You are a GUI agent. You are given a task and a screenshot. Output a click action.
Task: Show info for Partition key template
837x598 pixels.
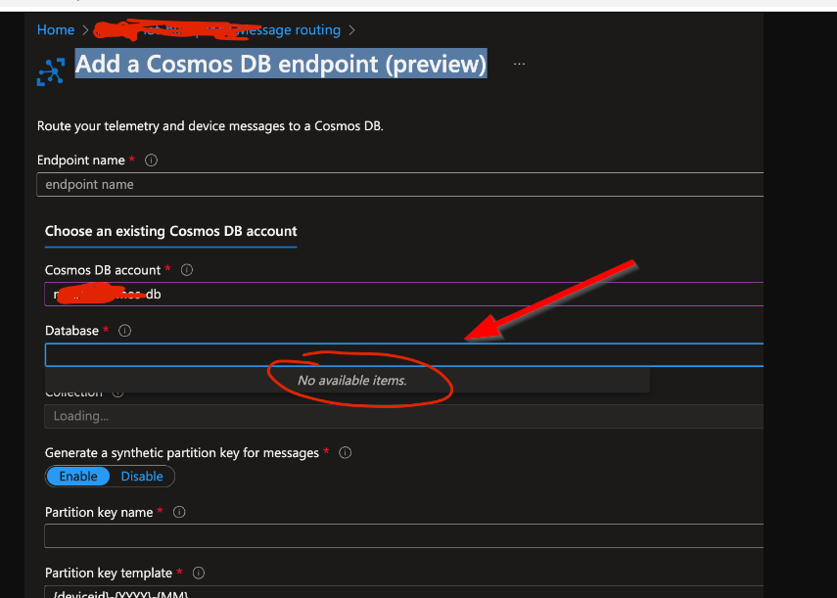click(x=199, y=573)
